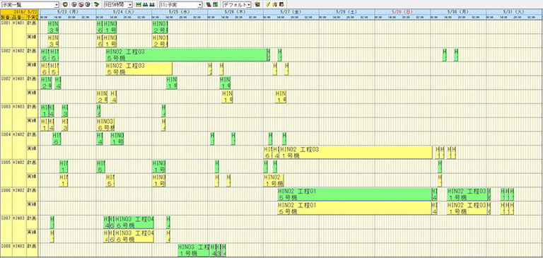Viewport: 543px width, 258px height.
Task: Click the 5/28 (土) date header
Action: point(346,12)
